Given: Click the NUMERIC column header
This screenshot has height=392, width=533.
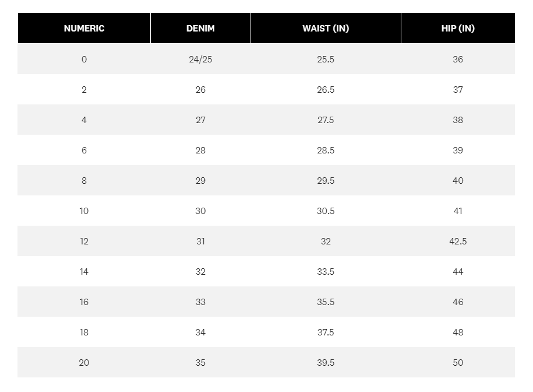Looking at the screenshot, I should pos(84,28).
